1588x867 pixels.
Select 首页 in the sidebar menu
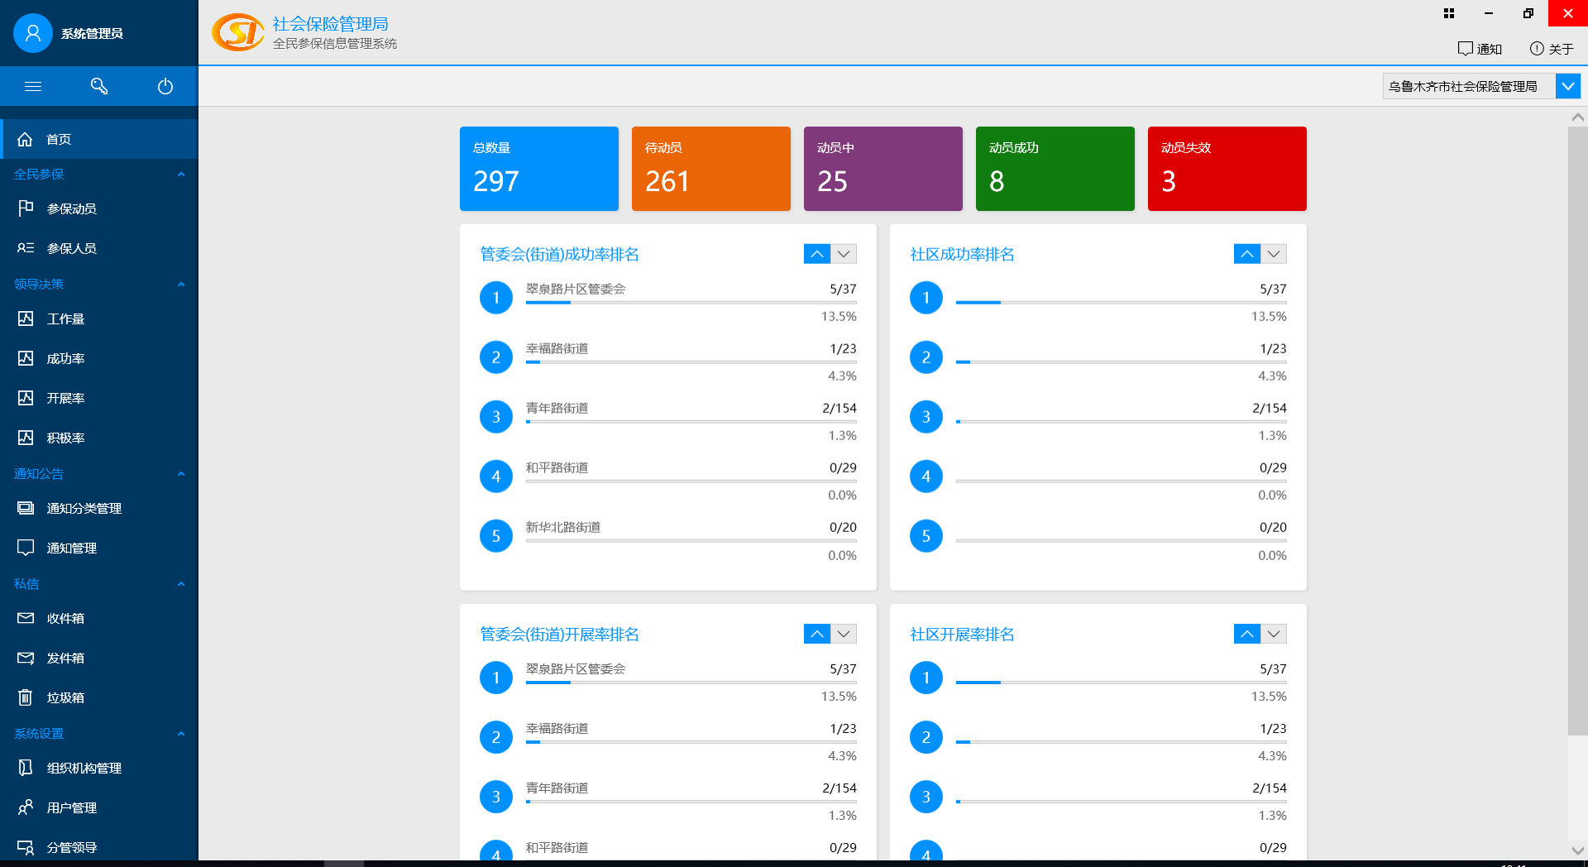click(x=58, y=139)
